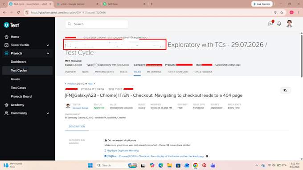Click the Ask Gemini button

(x=262, y=4)
